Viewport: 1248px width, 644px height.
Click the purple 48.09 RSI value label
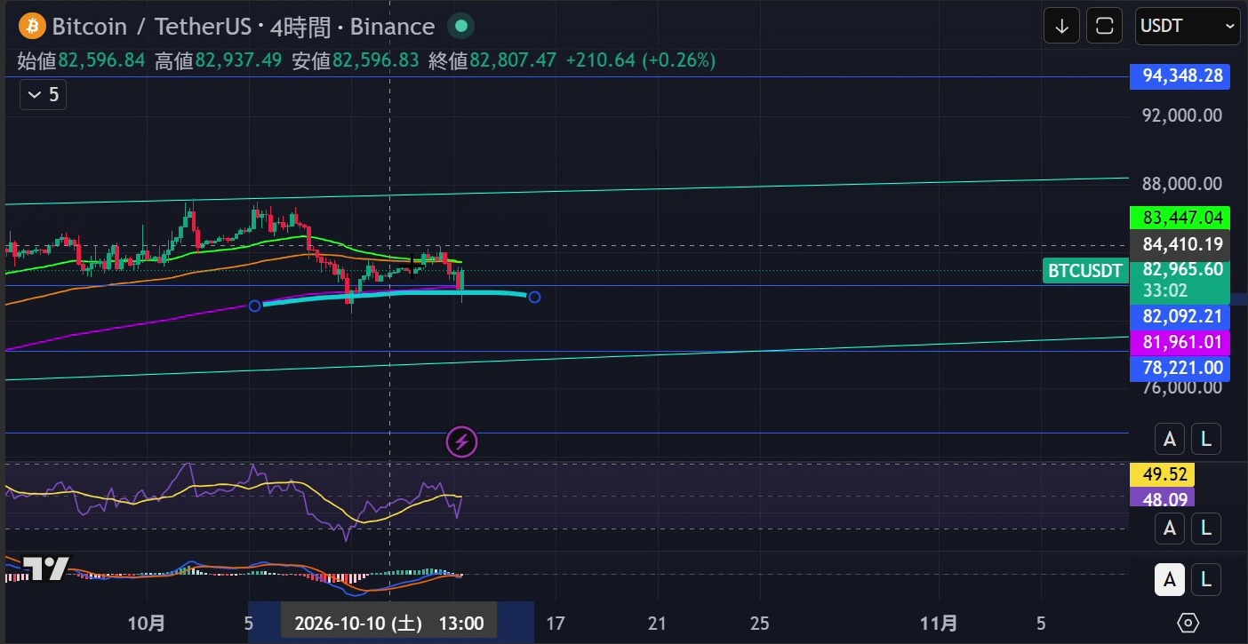pyautogui.click(x=1162, y=498)
